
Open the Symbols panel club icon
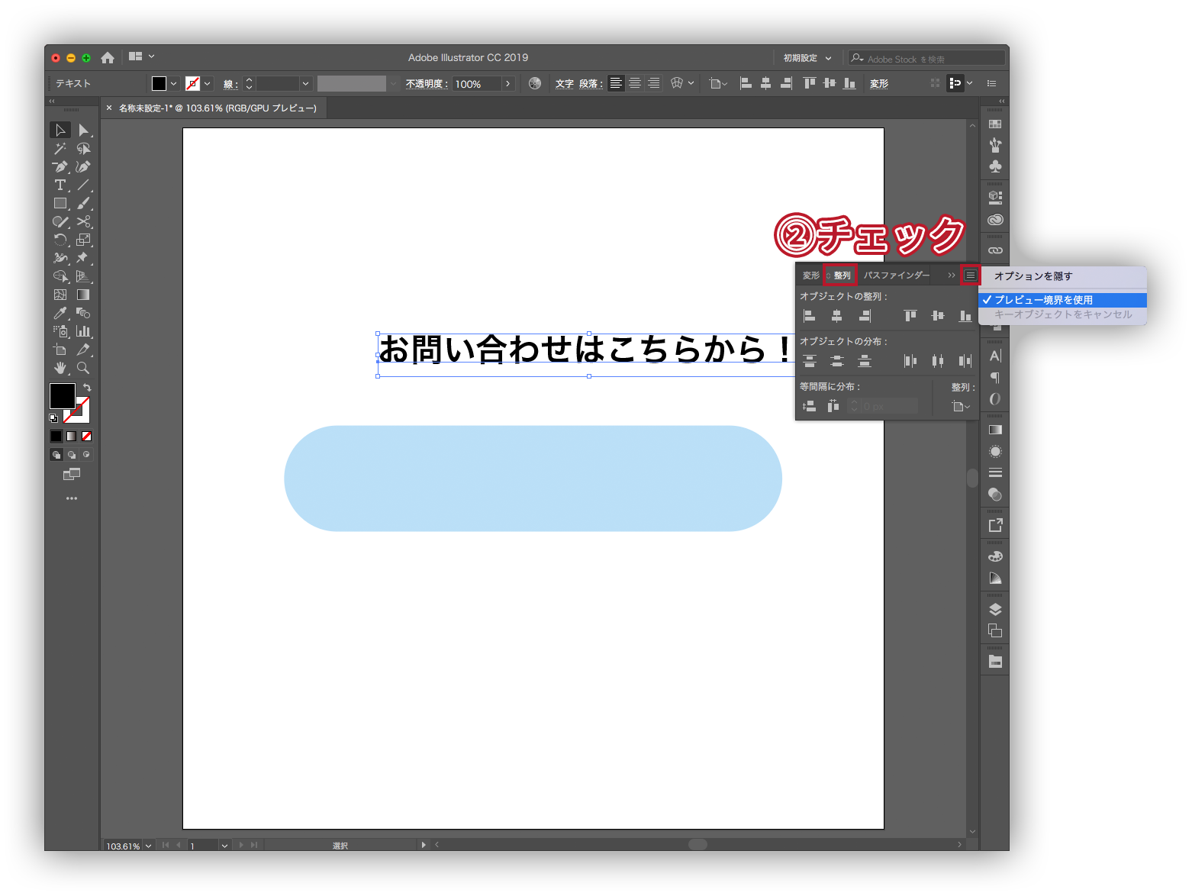pyautogui.click(x=995, y=166)
